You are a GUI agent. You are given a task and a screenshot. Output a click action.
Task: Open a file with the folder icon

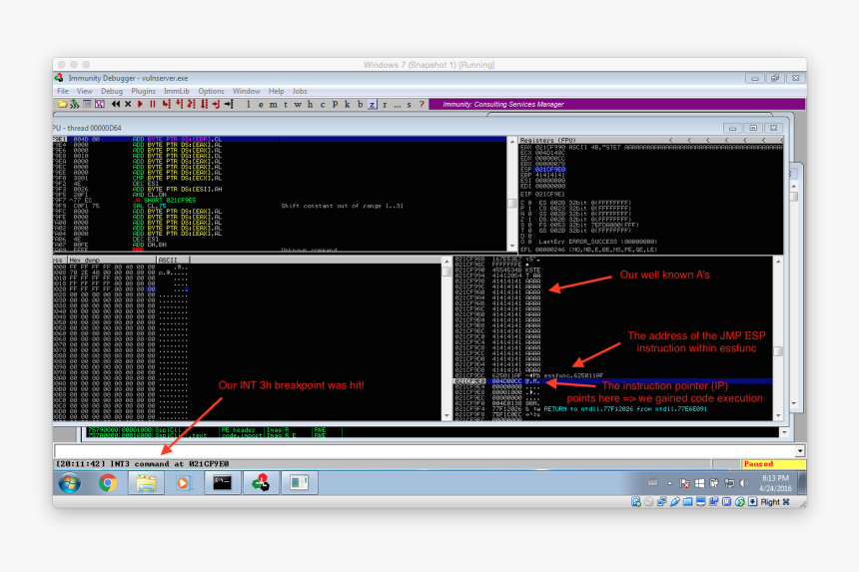pos(62,104)
